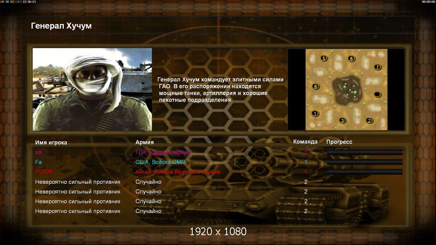Select start position 2 on the map

coord(369,120)
